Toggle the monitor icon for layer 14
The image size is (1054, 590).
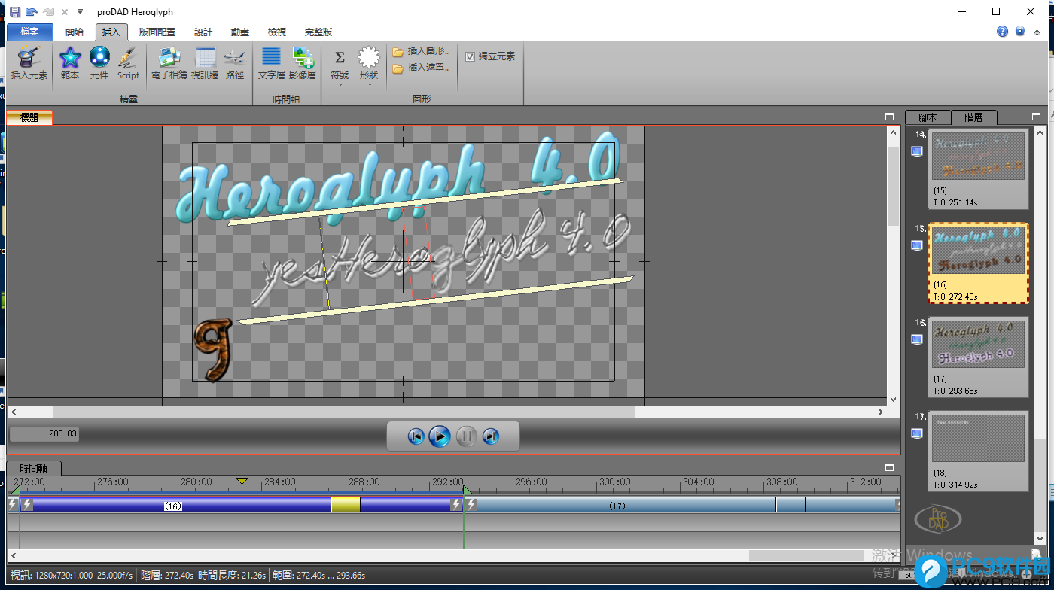pos(916,151)
